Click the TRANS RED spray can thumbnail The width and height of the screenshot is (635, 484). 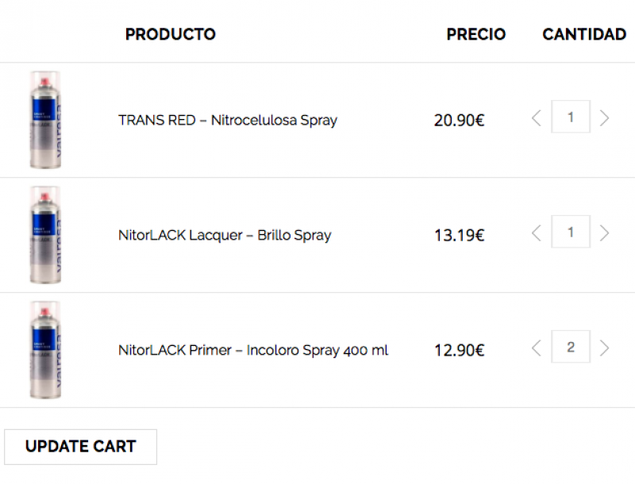click(44, 120)
